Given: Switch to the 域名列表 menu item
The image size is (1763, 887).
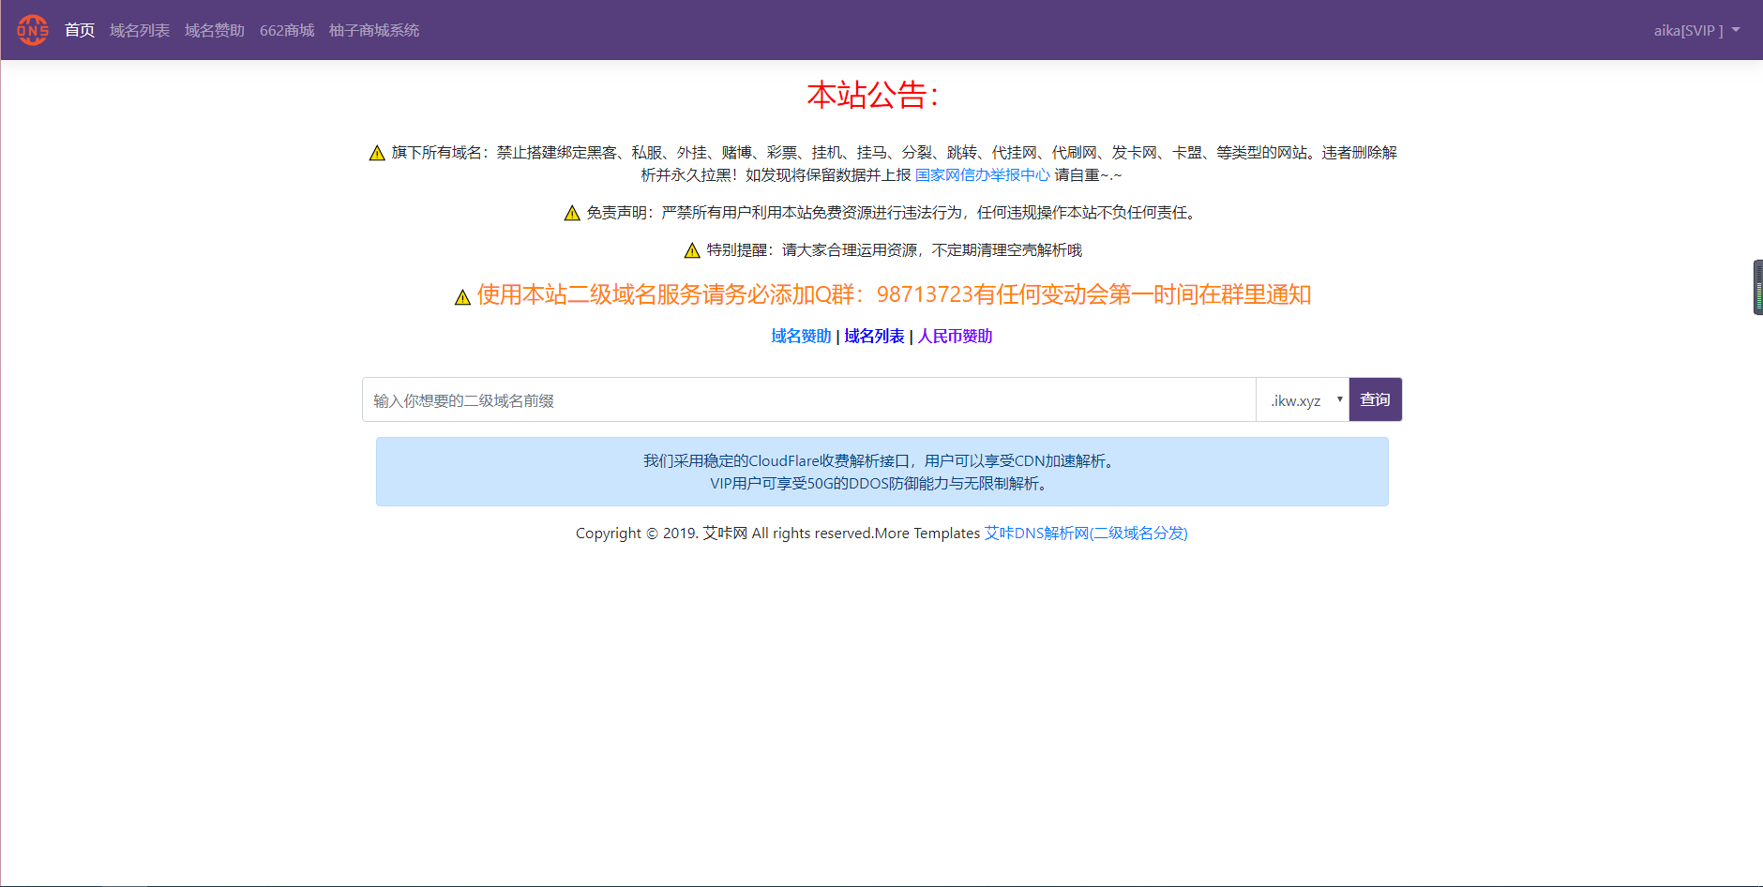Looking at the screenshot, I should (x=139, y=29).
